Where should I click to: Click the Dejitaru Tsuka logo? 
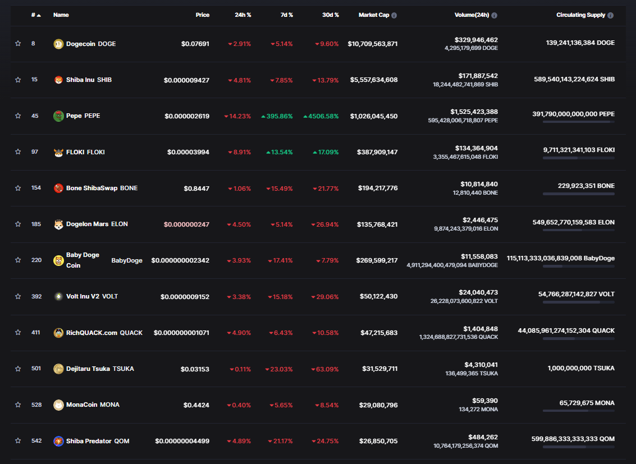pos(58,369)
